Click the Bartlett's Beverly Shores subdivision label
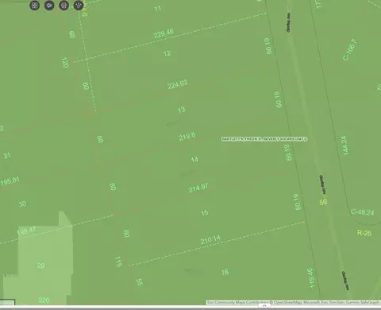 264,139
